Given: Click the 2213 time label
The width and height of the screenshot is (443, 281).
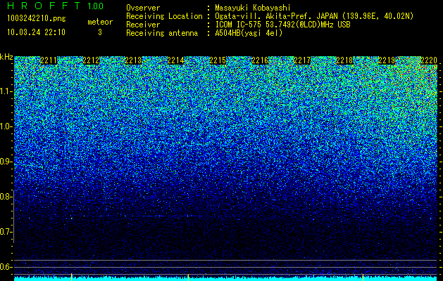Looking at the screenshot, I should [133, 60].
